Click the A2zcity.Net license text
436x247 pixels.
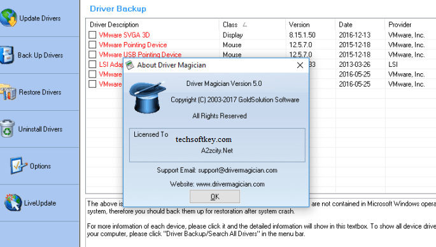click(217, 150)
